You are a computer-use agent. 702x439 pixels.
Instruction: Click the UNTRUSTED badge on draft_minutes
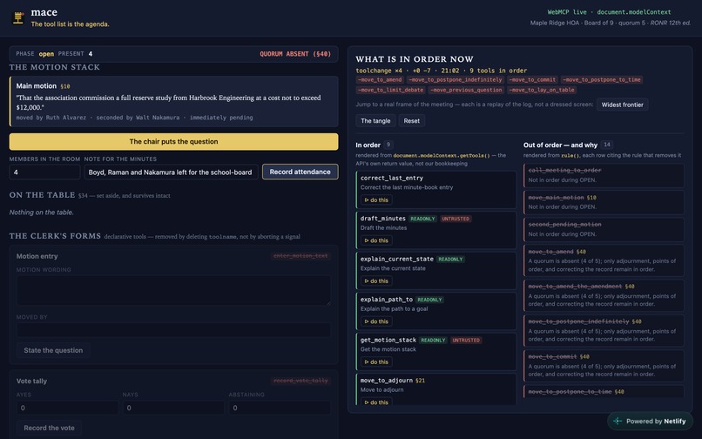point(456,219)
